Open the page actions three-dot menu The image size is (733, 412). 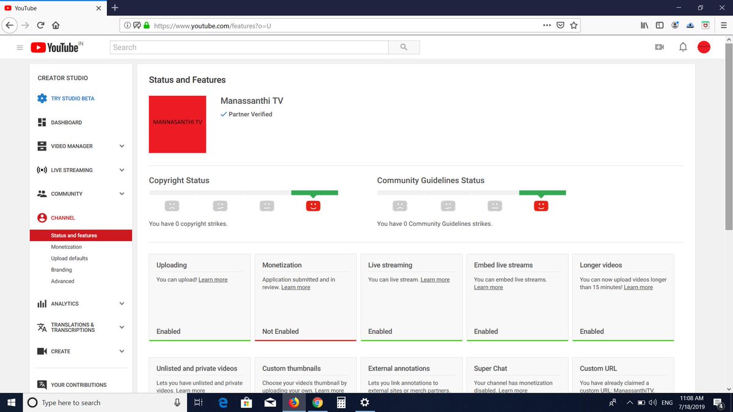tap(547, 26)
